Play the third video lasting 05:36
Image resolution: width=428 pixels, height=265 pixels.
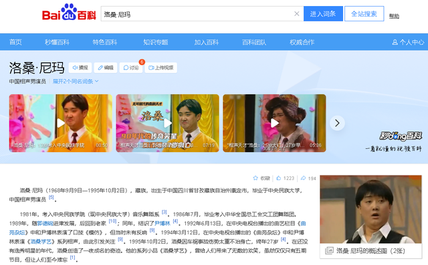coord(274,123)
